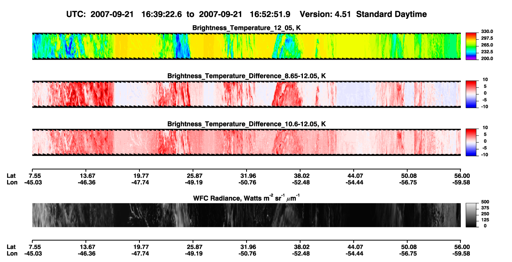512x262 pixels.
Task: Click 'Lat' label on axis below WFC panel
Action: [11, 247]
